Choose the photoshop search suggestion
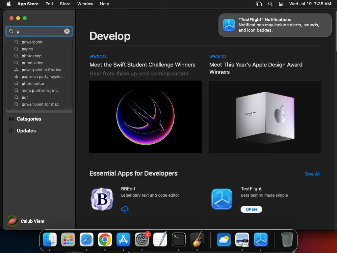Viewport: 337px width, 253px height. click(x=39, y=56)
